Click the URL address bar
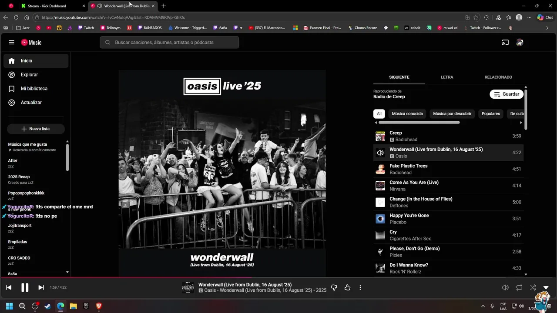This screenshot has height=313, width=557. tap(248, 17)
